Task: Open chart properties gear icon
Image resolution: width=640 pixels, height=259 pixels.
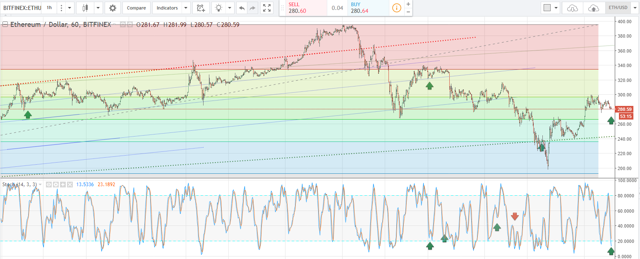Action: tap(113, 7)
